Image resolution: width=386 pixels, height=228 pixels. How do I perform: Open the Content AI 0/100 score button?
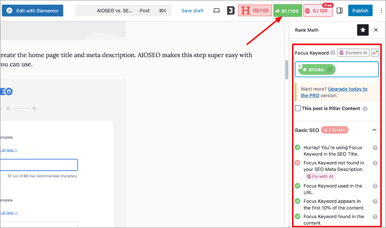[318, 10]
